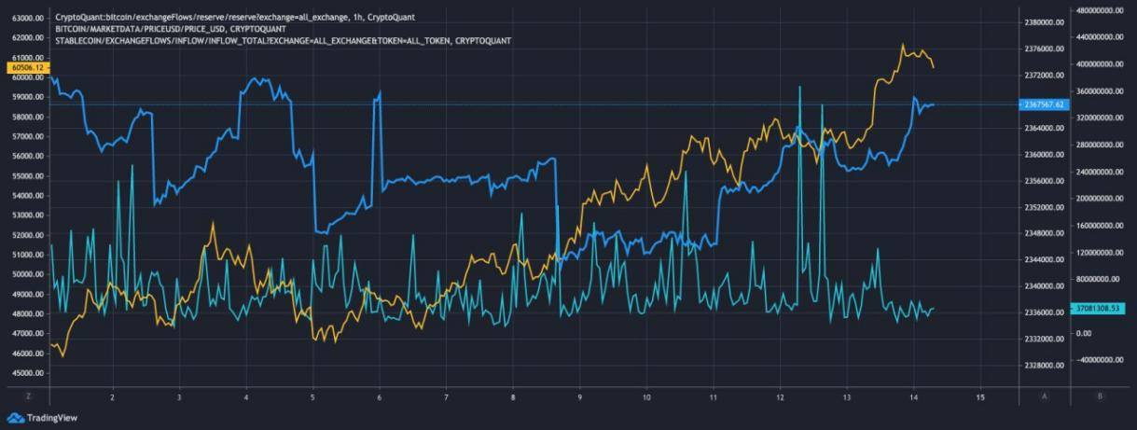Click the blue 2367567.62 reserve value label
The image size is (1137, 430).
pyautogui.click(x=1044, y=104)
